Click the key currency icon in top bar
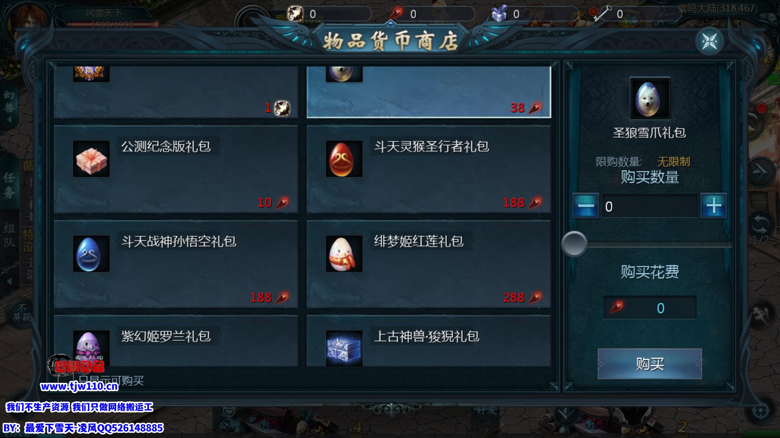The height and width of the screenshot is (438, 780). click(x=602, y=14)
